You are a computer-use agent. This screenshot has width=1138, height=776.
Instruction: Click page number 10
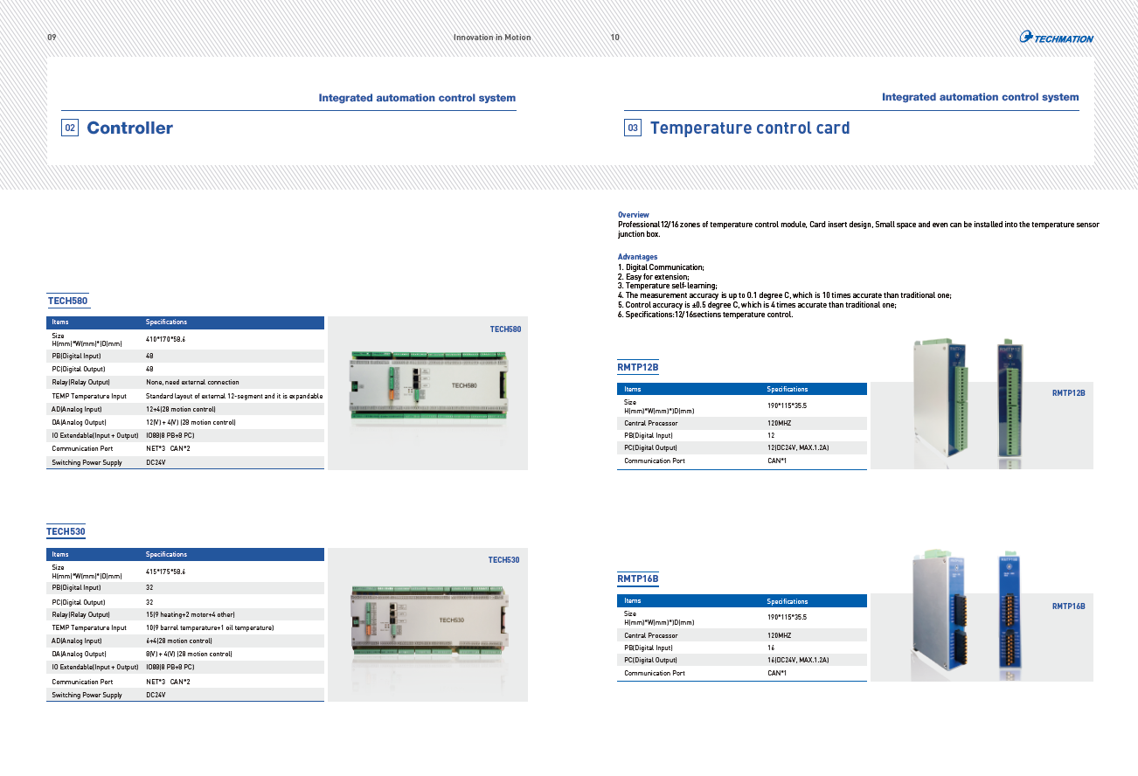click(615, 38)
